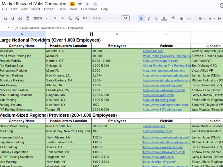The width and height of the screenshot is (223, 167).
Task: Open the Format menu
Action: point(49,9)
